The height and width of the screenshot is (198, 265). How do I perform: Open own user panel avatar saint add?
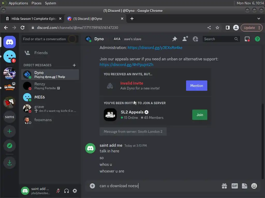(x=25, y=191)
